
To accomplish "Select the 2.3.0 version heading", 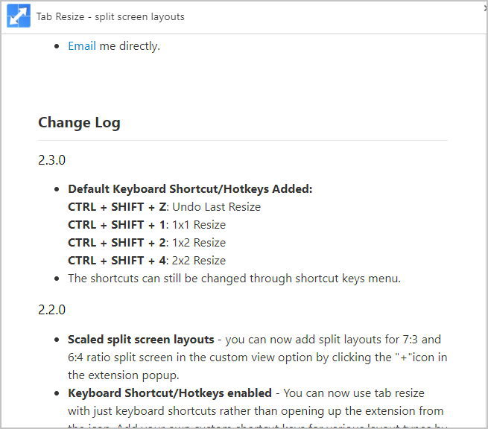I will point(52,159).
